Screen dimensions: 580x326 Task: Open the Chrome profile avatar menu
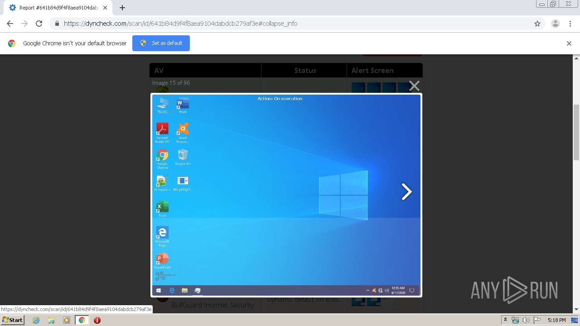556,24
